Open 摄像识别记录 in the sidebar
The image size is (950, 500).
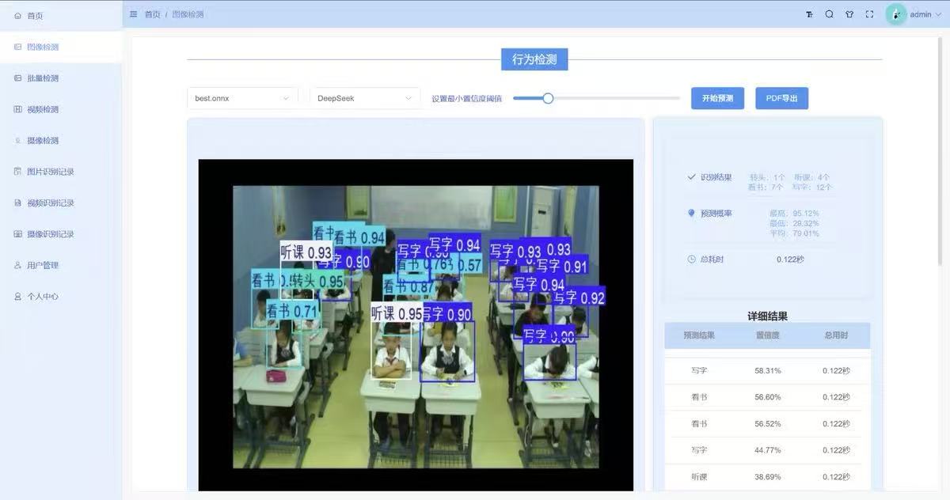[61, 234]
